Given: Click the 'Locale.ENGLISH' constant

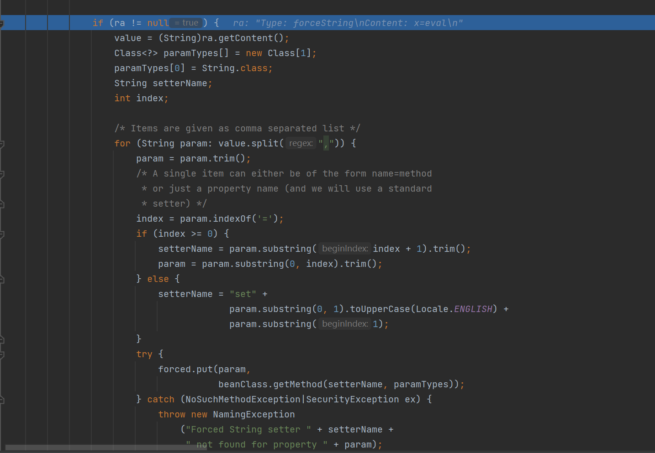Looking at the screenshot, I should point(454,309).
